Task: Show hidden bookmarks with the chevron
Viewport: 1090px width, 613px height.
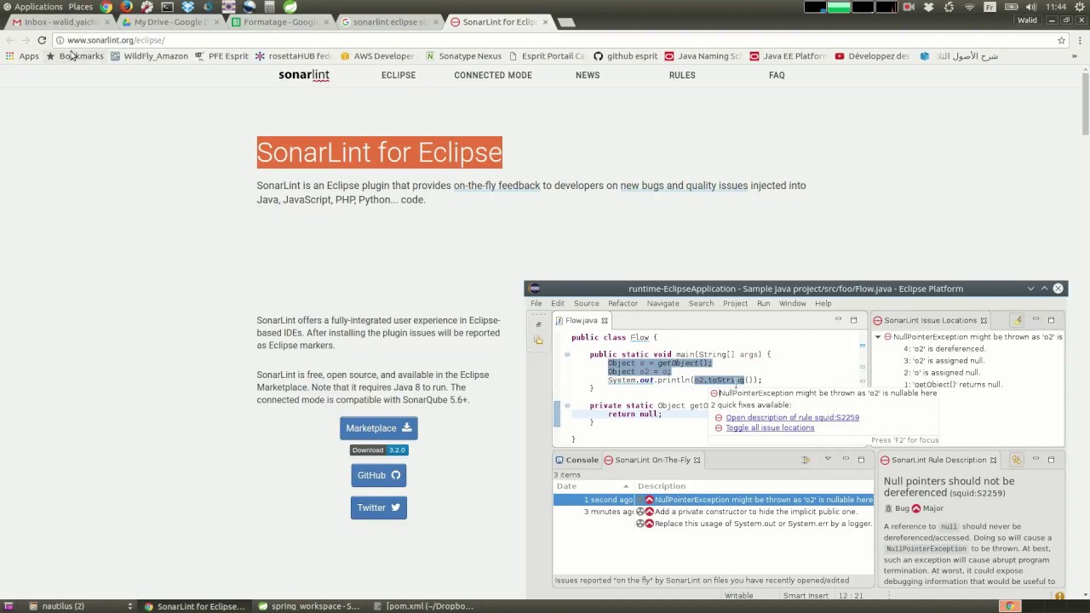Action: (1075, 56)
